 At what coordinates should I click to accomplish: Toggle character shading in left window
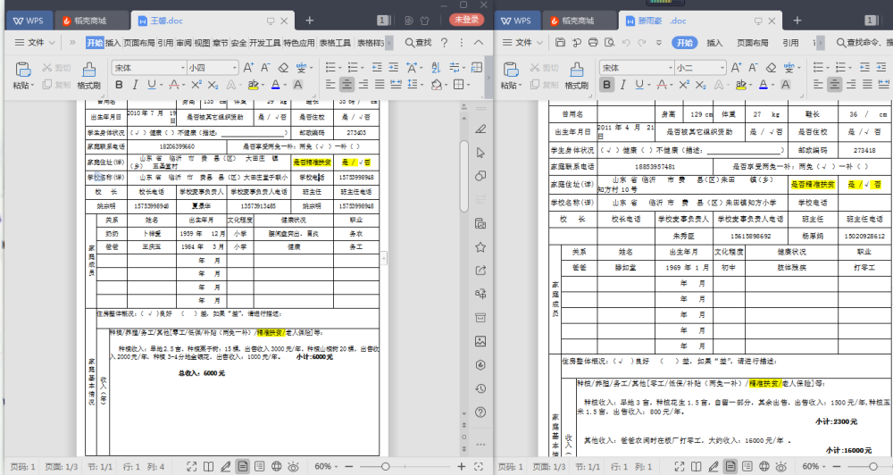pyautogui.click(x=298, y=84)
